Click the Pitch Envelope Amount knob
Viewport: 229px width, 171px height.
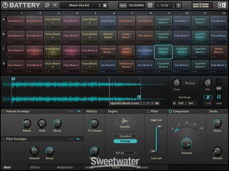tap(34, 151)
